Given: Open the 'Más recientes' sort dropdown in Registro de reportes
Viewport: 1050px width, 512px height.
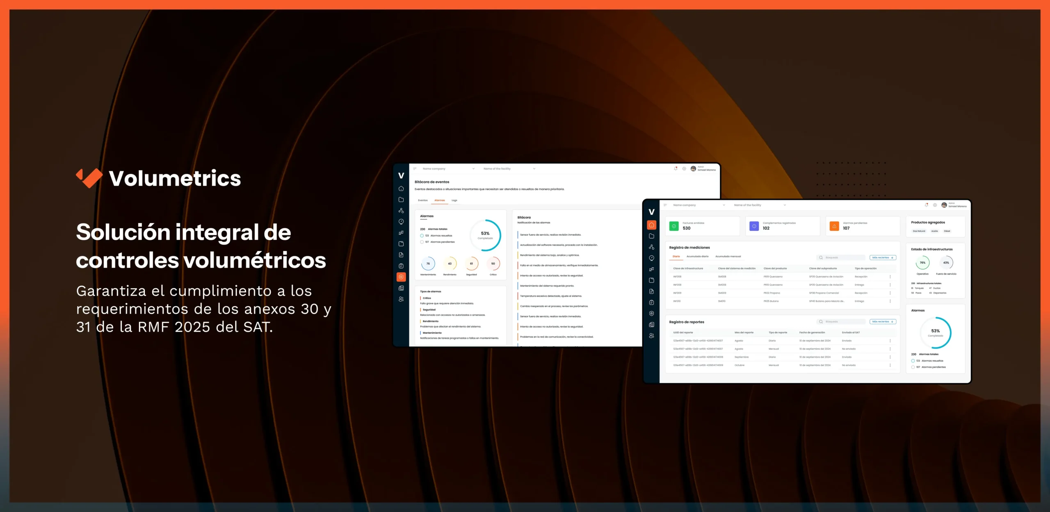Looking at the screenshot, I should coord(883,322).
